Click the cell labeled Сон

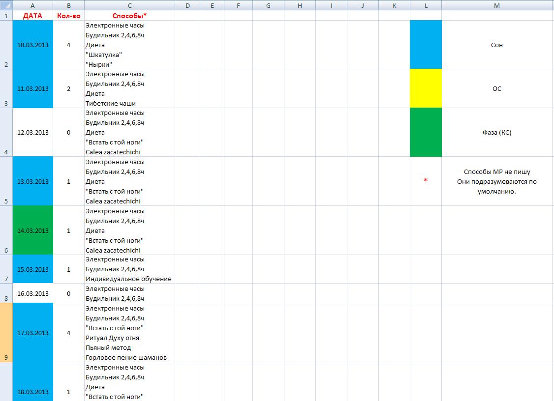[x=497, y=45]
